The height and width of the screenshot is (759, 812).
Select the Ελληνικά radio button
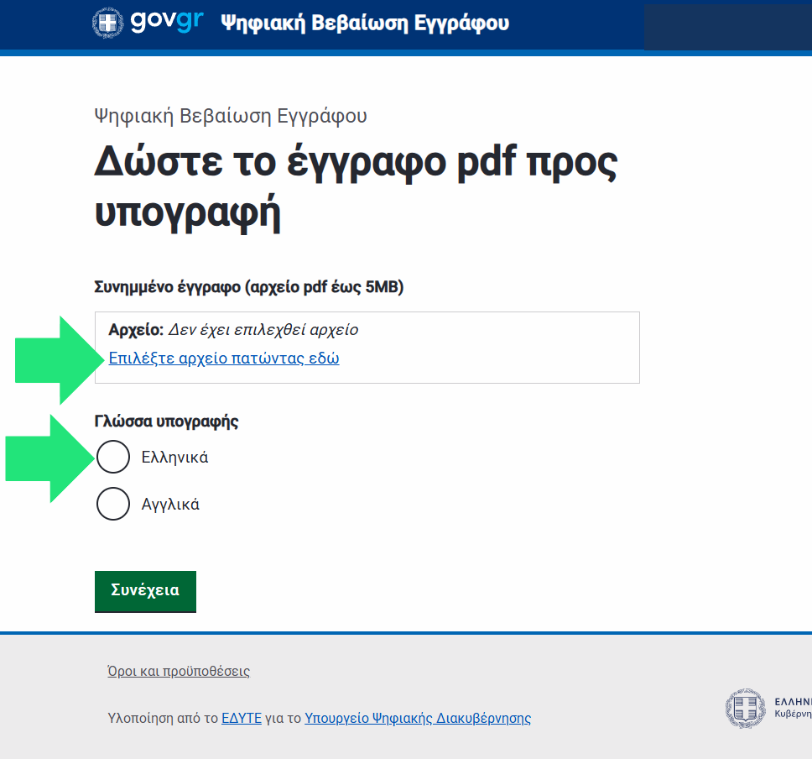click(x=113, y=458)
